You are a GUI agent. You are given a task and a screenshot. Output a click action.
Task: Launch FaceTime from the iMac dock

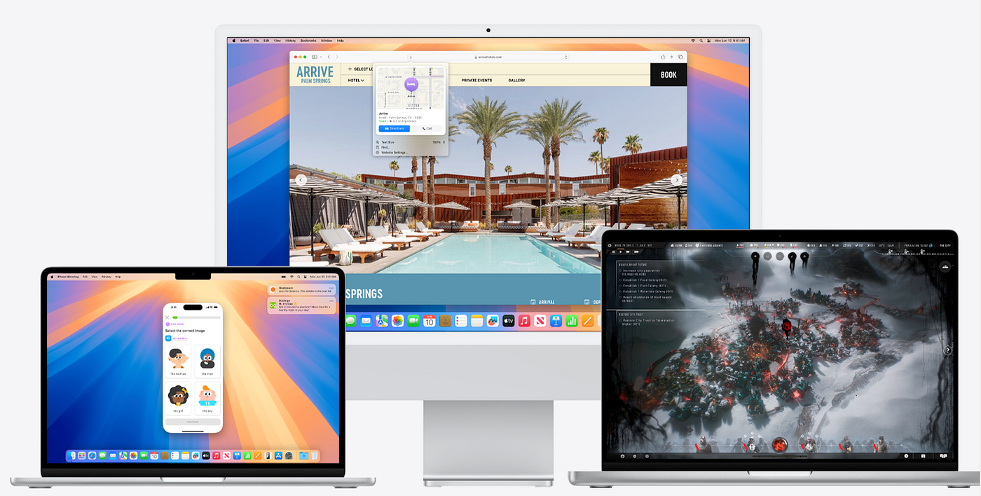click(413, 321)
